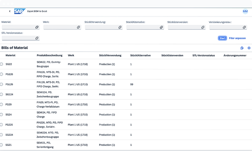Viewport: 252px width, 151px height.
Task: Click description 'FIN29, MTS-PI, PD, Charge-Verfalldatum'
Action: click(48, 104)
